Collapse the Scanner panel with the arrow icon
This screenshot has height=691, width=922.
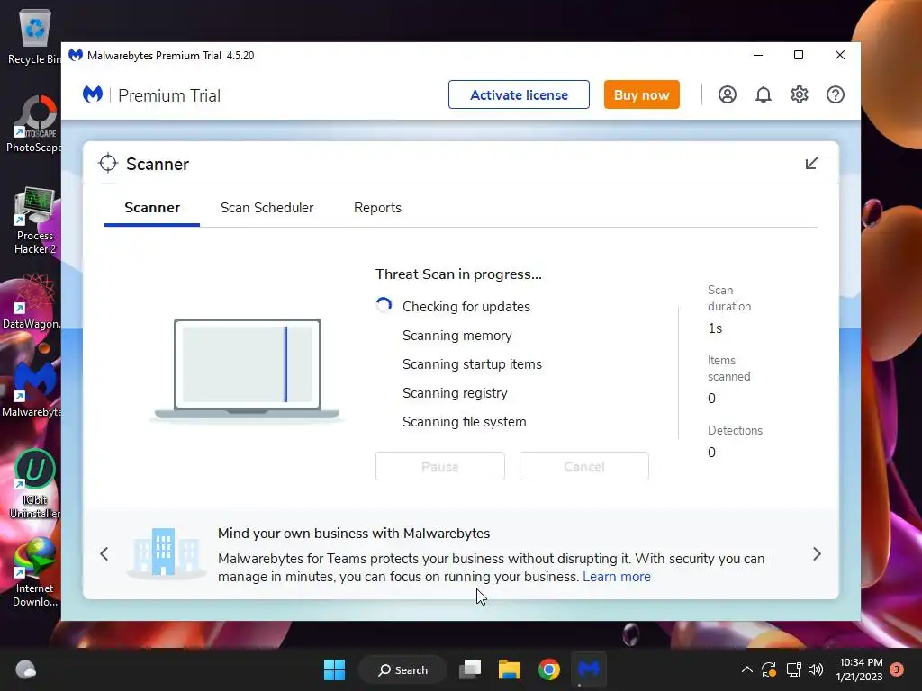(811, 164)
